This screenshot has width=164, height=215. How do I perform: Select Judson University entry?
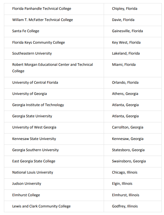(x=27, y=184)
